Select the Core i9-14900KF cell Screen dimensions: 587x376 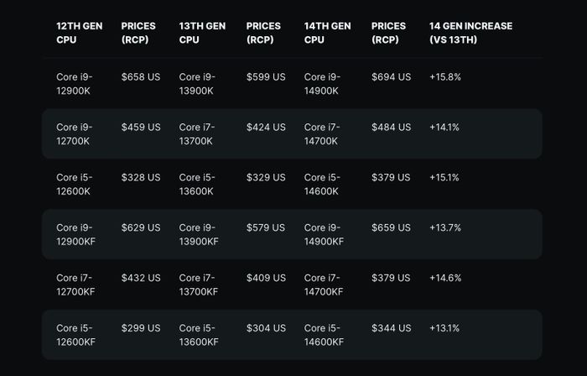[x=325, y=234]
